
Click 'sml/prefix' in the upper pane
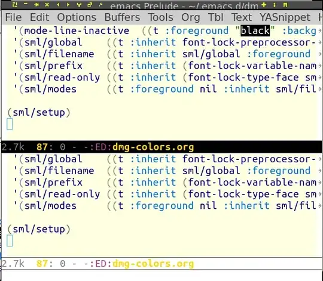(53, 66)
